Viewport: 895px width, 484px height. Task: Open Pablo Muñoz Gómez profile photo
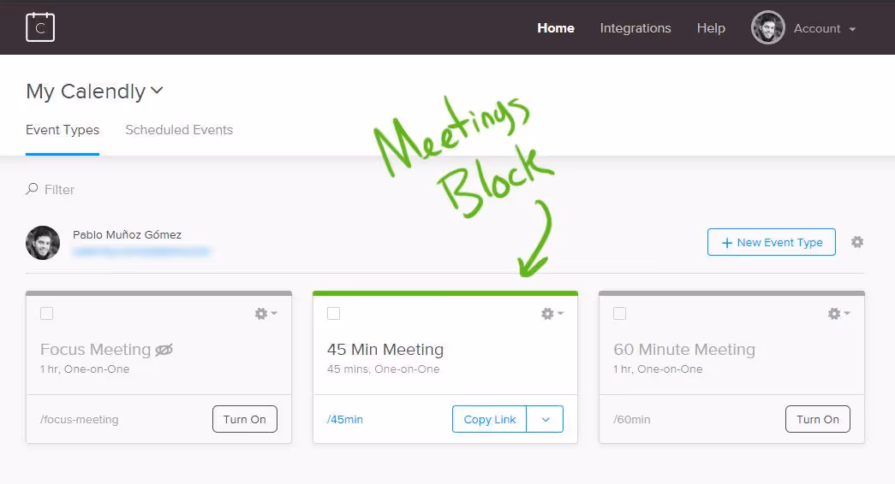(x=43, y=243)
